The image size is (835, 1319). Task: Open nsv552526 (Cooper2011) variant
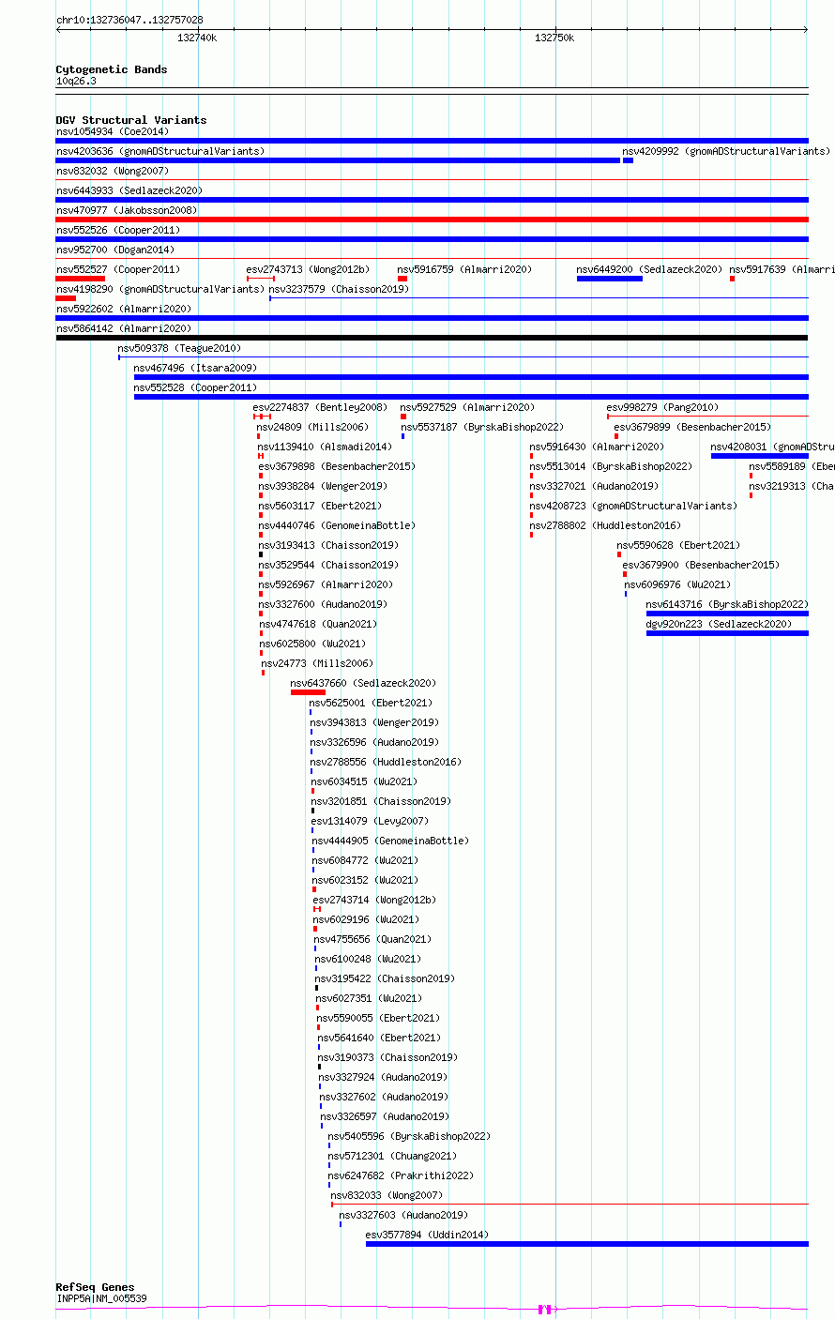click(x=118, y=230)
